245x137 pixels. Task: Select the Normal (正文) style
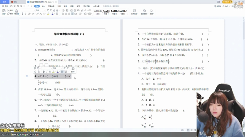tap(98, 12)
